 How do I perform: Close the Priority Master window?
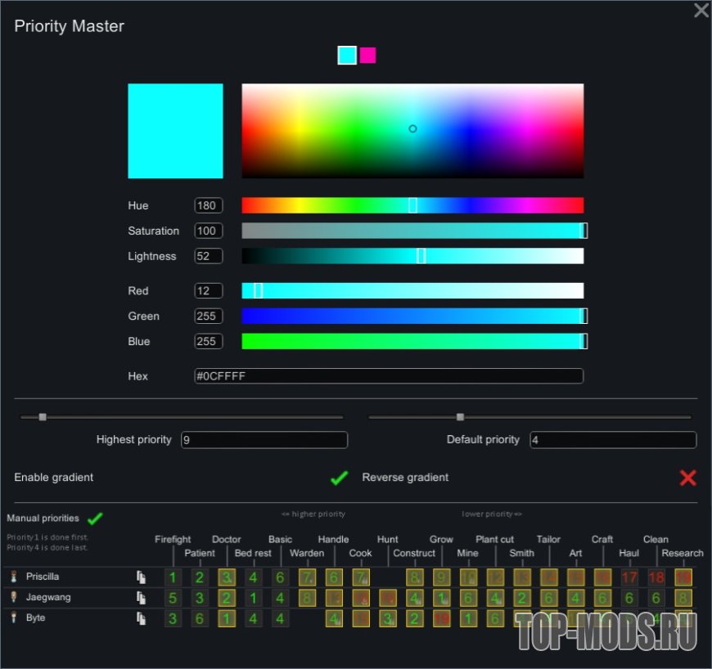coord(701,11)
